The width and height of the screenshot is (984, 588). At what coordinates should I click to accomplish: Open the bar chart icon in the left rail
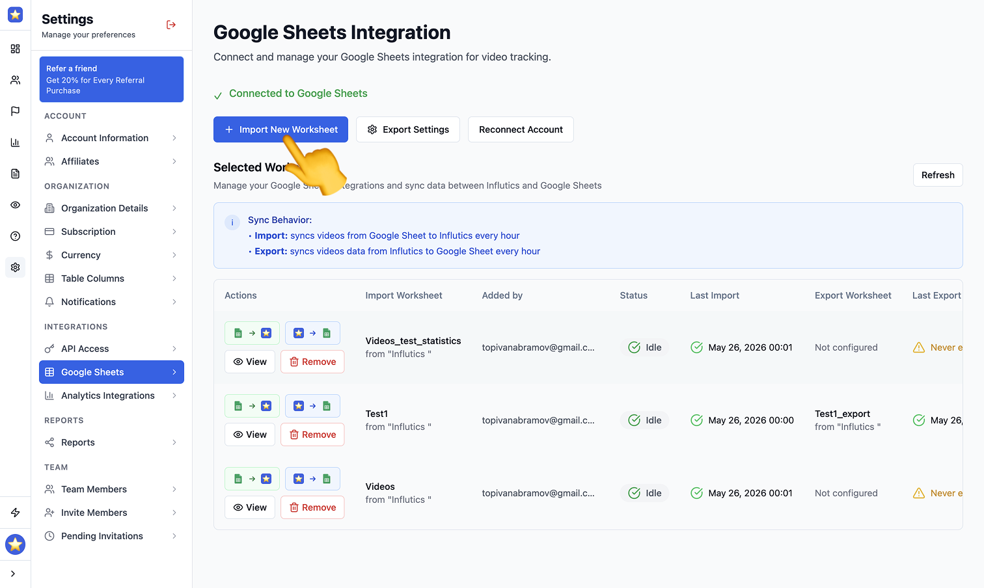coord(15,142)
